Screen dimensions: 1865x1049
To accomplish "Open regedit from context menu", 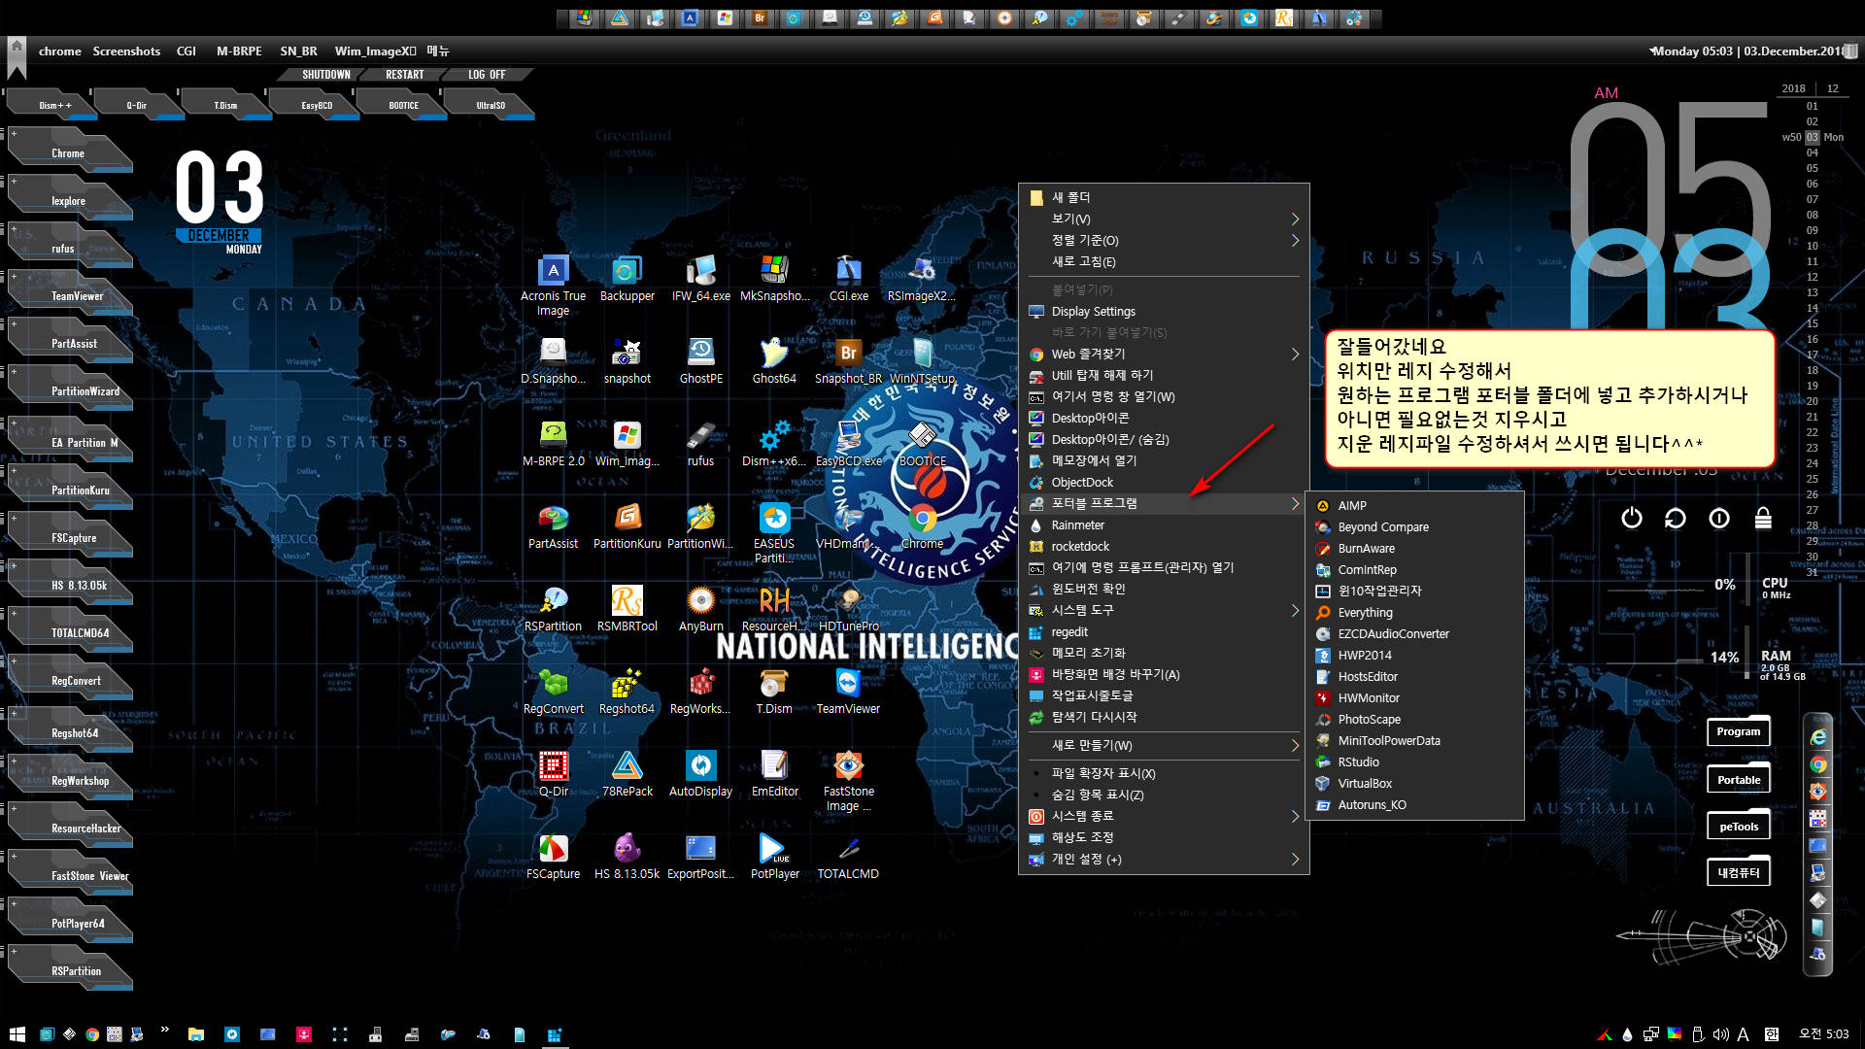I will coord(1164,631).
